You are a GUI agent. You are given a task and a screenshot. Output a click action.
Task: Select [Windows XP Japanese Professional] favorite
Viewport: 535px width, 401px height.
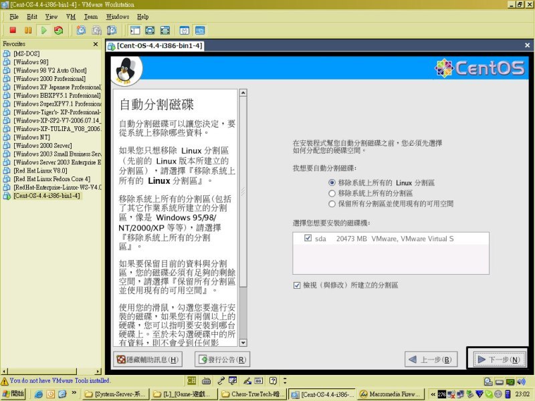(x=58, y=87)
